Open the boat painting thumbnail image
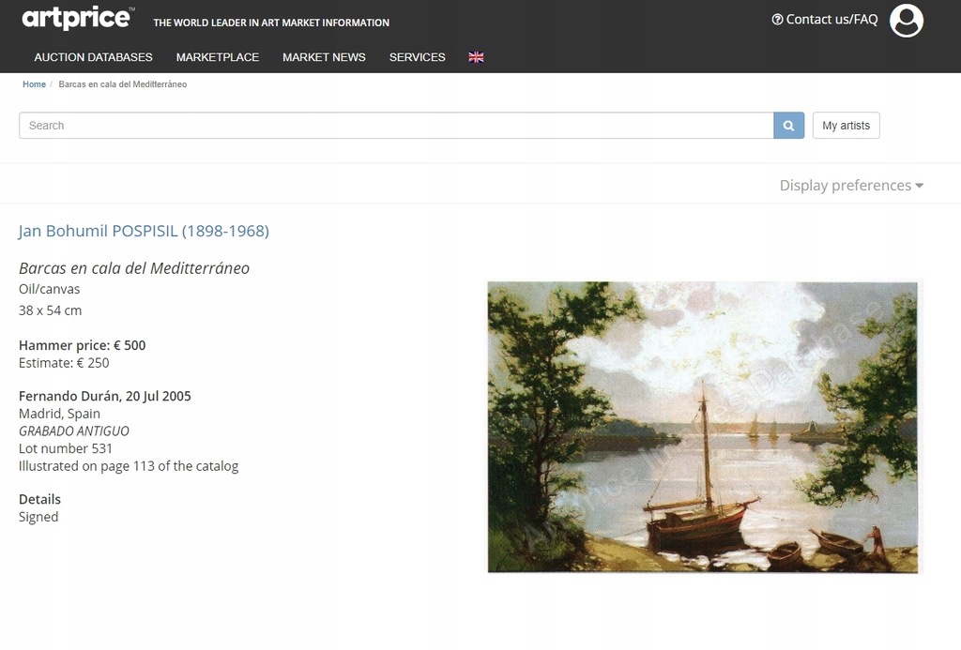The image size is (961, 650). [703, 427]
